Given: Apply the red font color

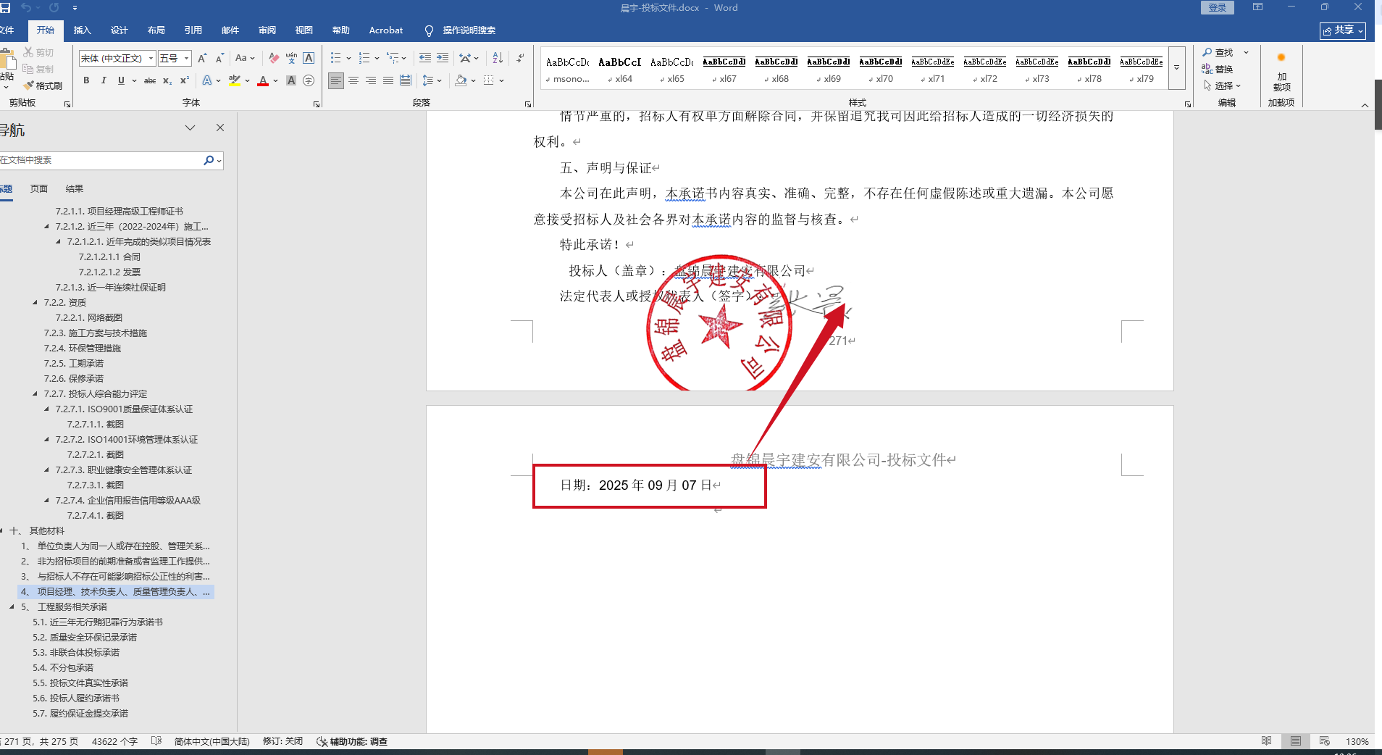Looking at the screenshot, I should [x=263, y=80].
